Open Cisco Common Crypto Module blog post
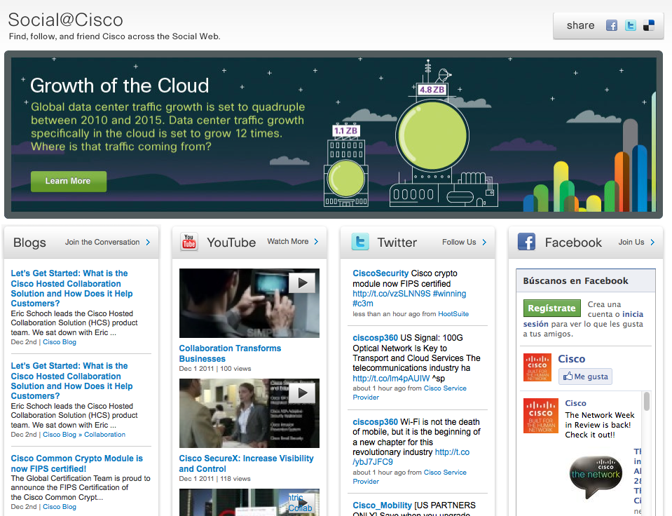Viewport: 672px width, 516px height. (x=76, y=463)
